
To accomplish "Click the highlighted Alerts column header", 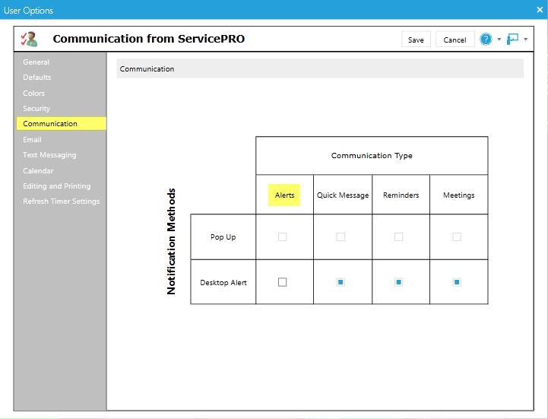I will [x=284, y=195].
